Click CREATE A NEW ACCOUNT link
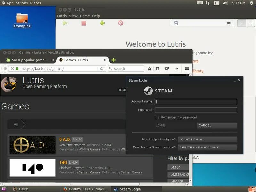This screenshot has width=256, height=192. click(207, 148)
